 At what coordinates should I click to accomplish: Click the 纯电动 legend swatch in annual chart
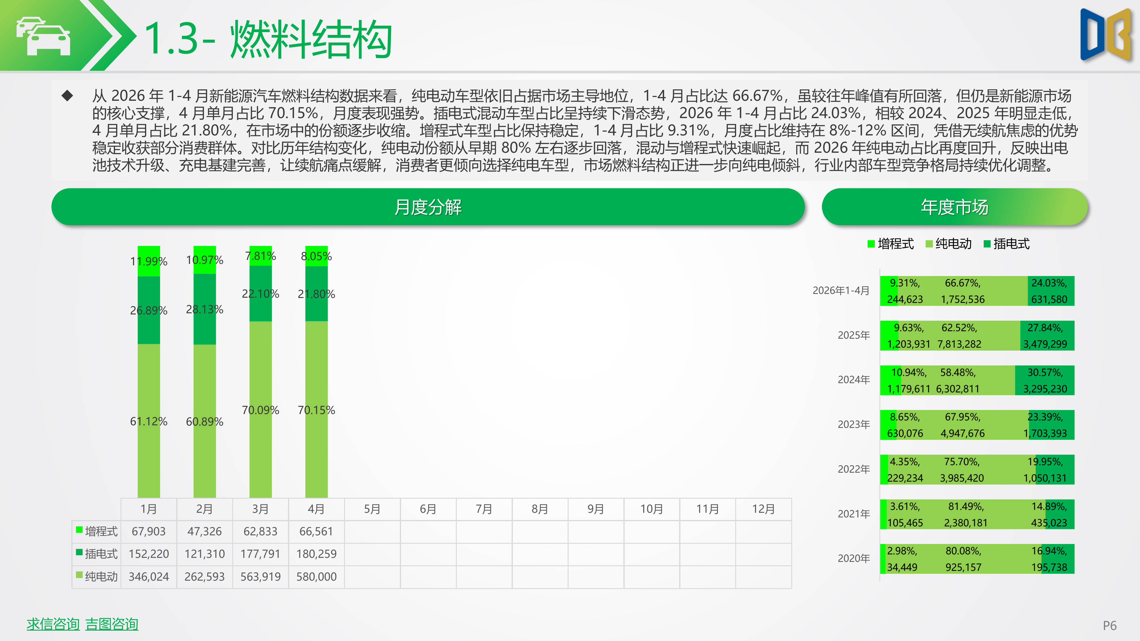(x=929, y=244)
